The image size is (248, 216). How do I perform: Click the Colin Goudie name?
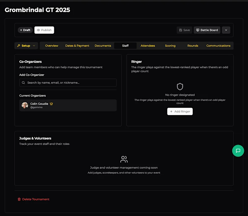tap(39, 104)
